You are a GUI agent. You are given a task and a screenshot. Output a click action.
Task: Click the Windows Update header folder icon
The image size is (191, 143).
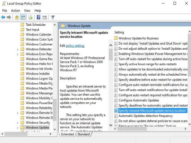(63, 26)
